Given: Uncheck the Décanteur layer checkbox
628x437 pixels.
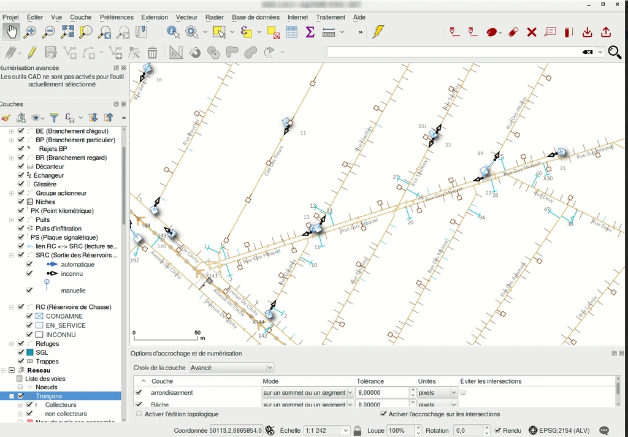Looking at the screenshot, I should [21, 167].
